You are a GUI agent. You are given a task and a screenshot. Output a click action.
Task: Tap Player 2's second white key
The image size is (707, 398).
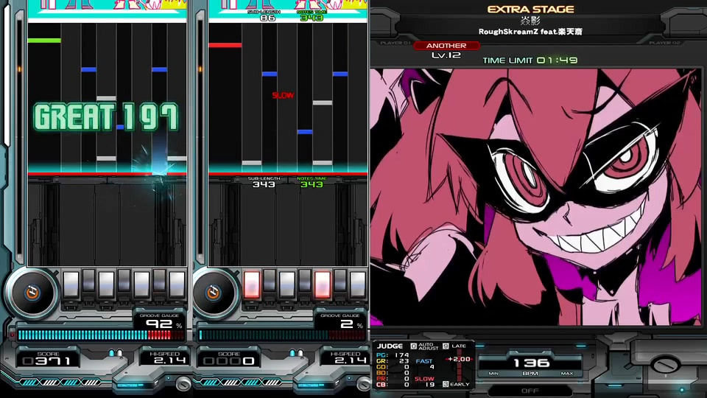click(x=287, y=284)
